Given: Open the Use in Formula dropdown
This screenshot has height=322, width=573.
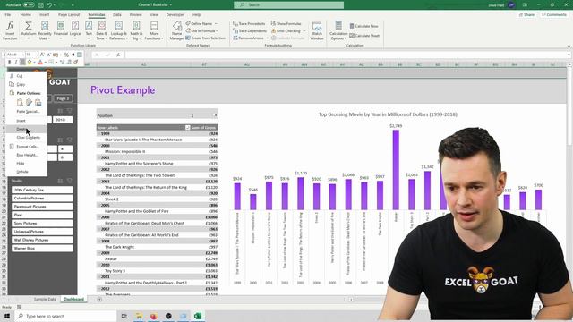Looking at the screenshot, I should [x=202, y=31].
